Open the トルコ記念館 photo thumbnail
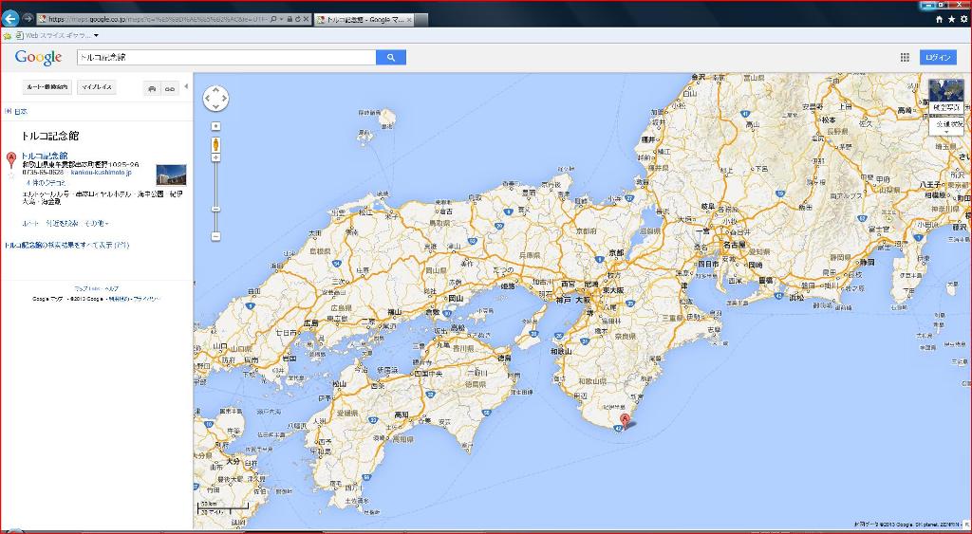The width and height of the screenshot is (972, 534). 171,175
